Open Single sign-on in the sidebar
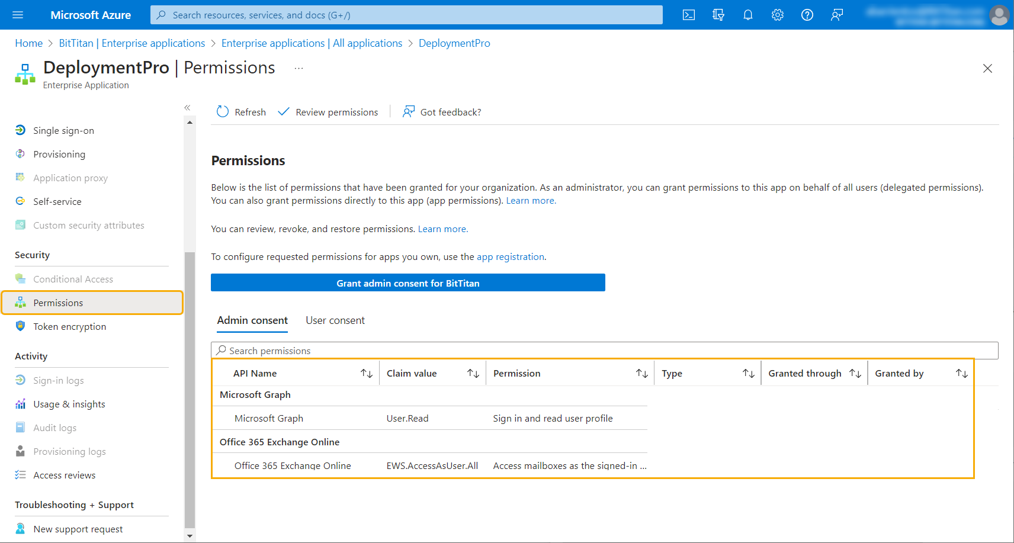The width and height of the screenshot is (1014, 543). click(x=63, y=130)
